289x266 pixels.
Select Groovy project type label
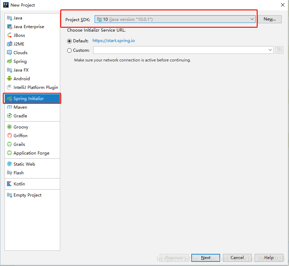click(x=21, y=127)
